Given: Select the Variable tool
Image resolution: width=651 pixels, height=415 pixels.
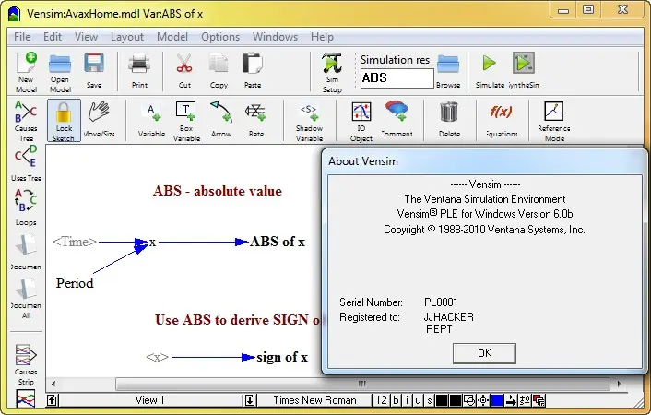Looking at the screenshot, I should (x=151, y=119).
